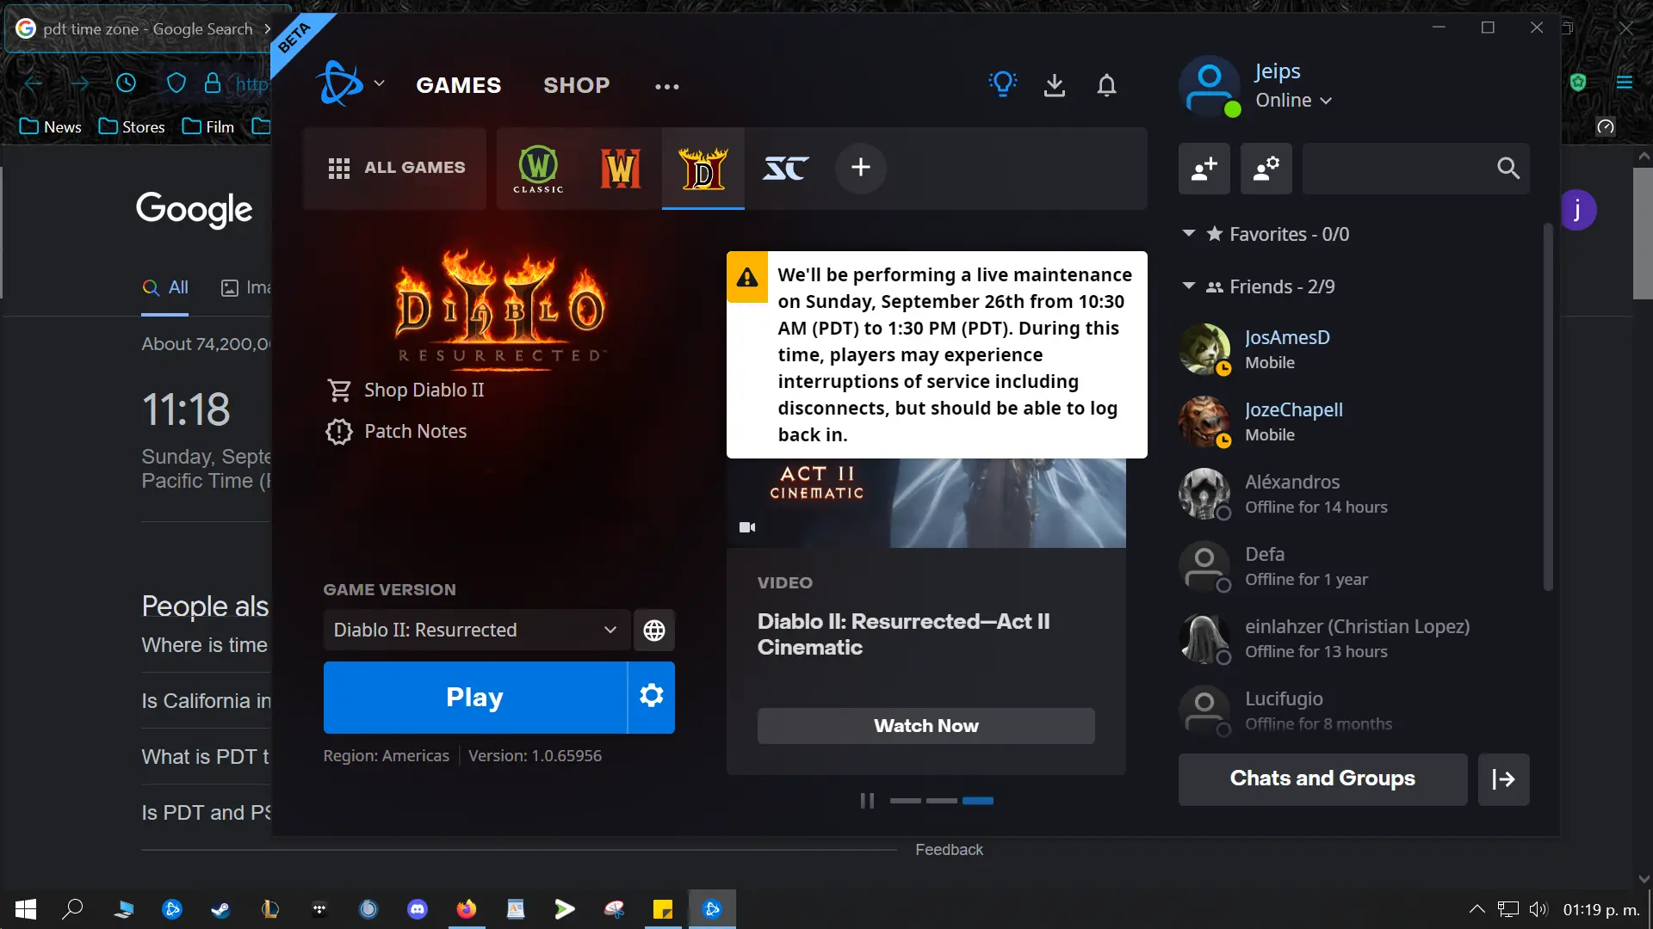The width and height of the screenshot is (1653, 929).
Task: Open the Act II Cinematic thumbnail
Action: click(926, 503)
